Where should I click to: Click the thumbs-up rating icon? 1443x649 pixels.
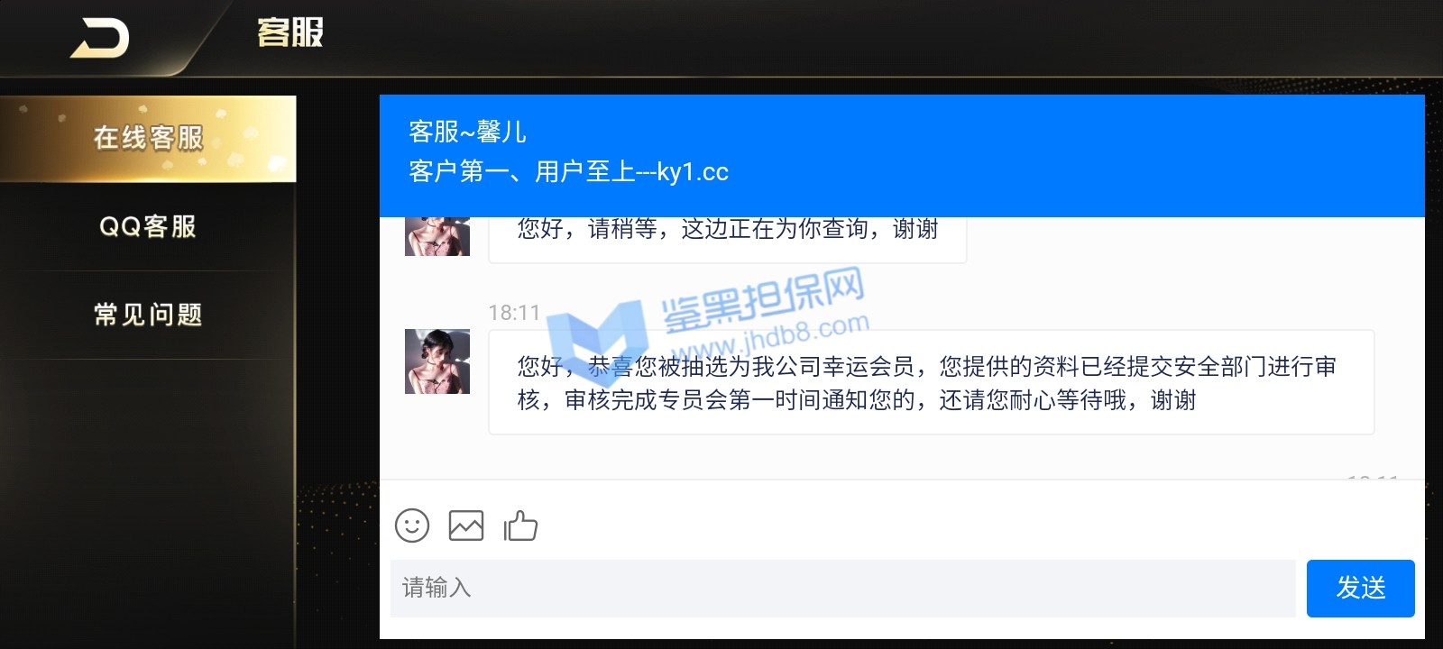pyautogui.click(x=520, y=526)
